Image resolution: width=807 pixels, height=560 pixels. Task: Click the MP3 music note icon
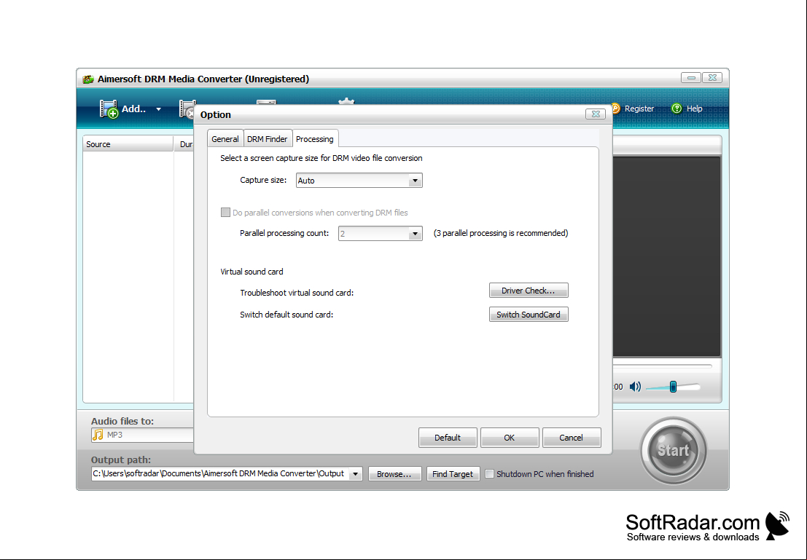(98, 435)
